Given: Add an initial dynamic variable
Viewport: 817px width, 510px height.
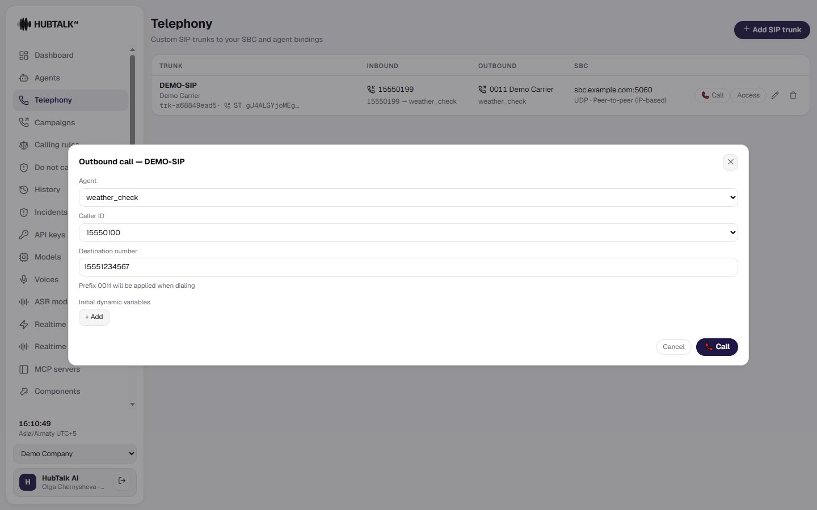Looking at the screenshot, I should 94,317.
